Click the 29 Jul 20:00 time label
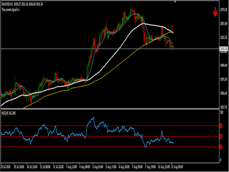The image size is (229, 172). pos(19,167)
